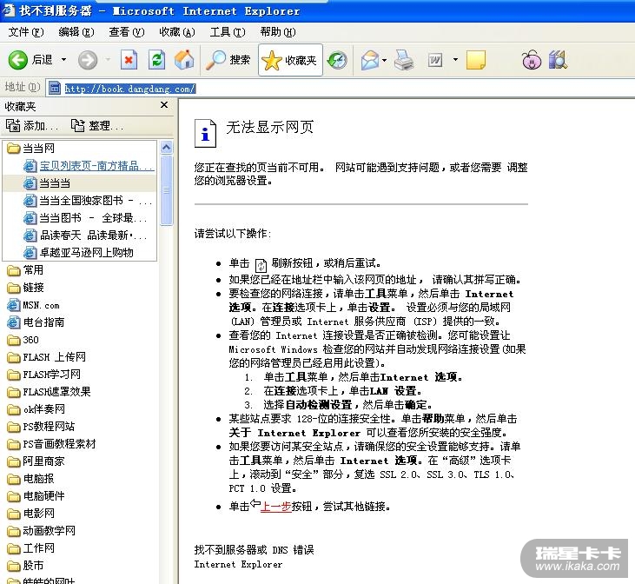Open favorite 宝贝列表页-南方精品
This screenshot has height=584, width=635.
pos(89,166)
